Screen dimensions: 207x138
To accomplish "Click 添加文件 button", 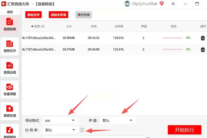I will click(33, 15).
